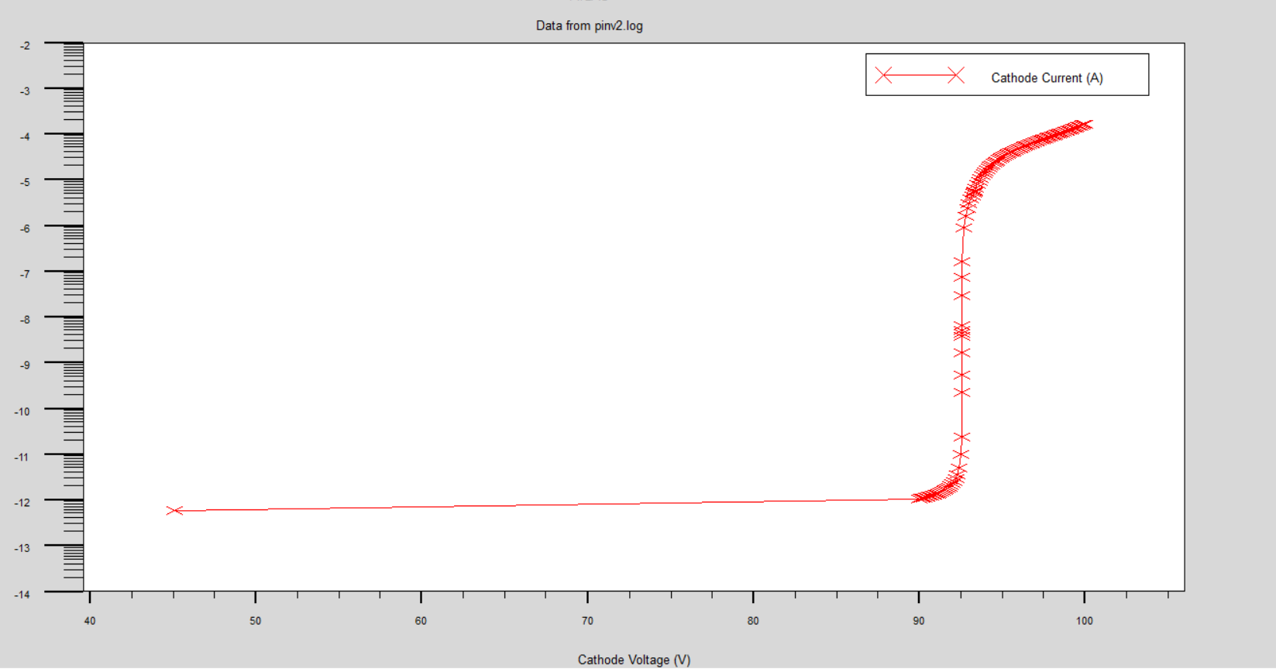Click y-axis tick label -8
1276x672 pixels.
point(25,320)
